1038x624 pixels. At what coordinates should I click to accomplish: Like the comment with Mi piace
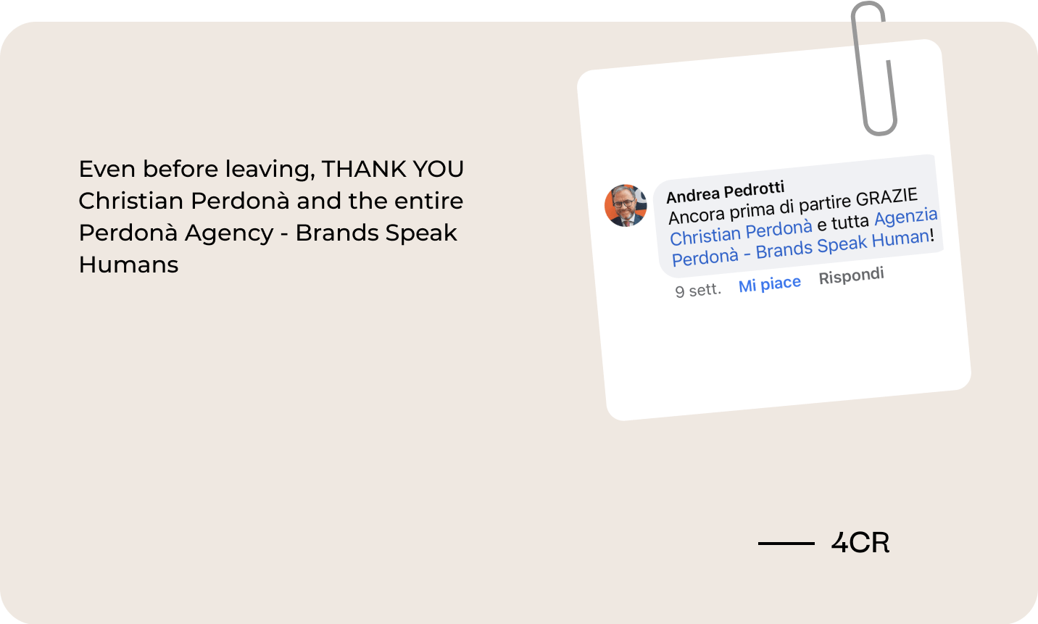pos(769,284)
